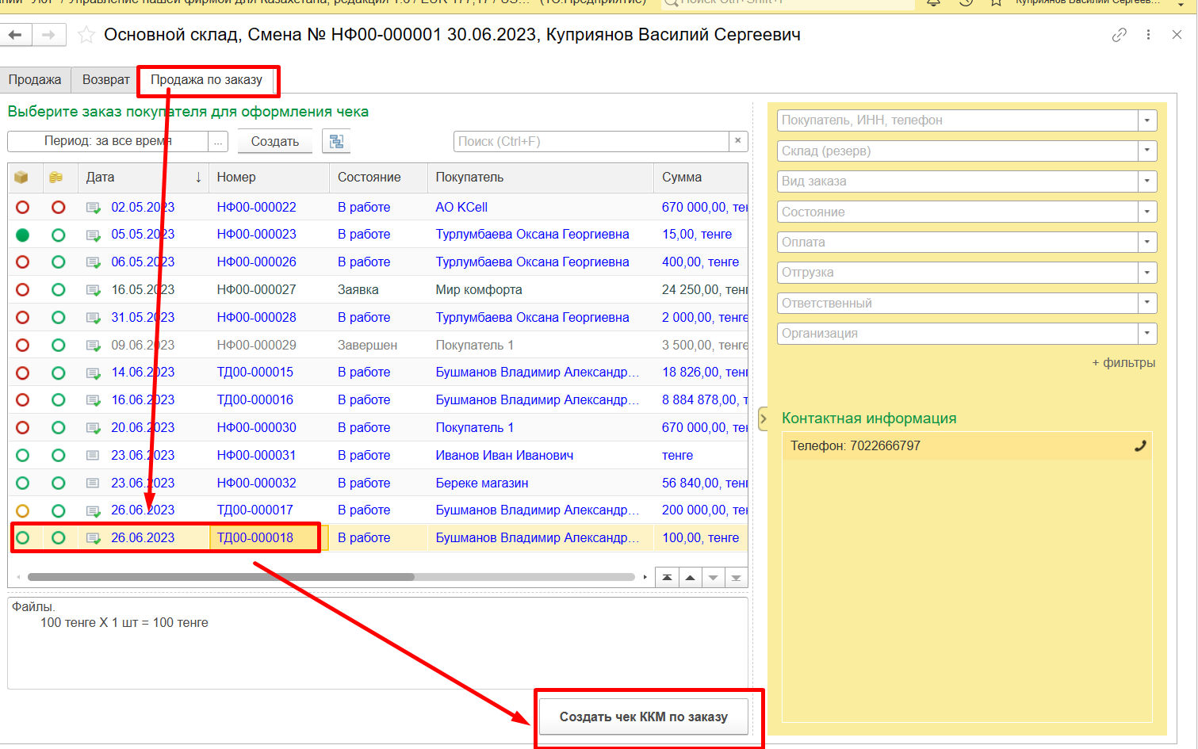Click into the Поиск (Ctrl+F) search field

[x=591, y=141]
